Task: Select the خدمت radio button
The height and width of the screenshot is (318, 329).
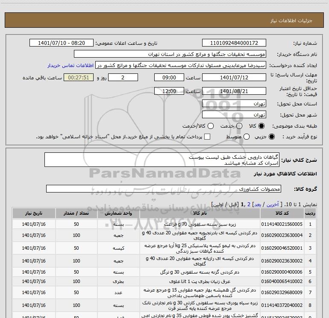Action: click(x=239, y=126)
